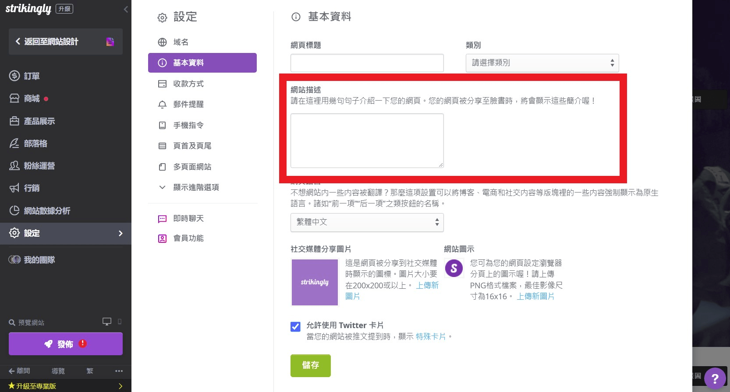Click the 網頁標題 text input field

point(367,63)
